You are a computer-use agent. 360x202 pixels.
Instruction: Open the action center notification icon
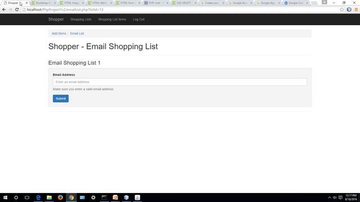coord(340,198)
